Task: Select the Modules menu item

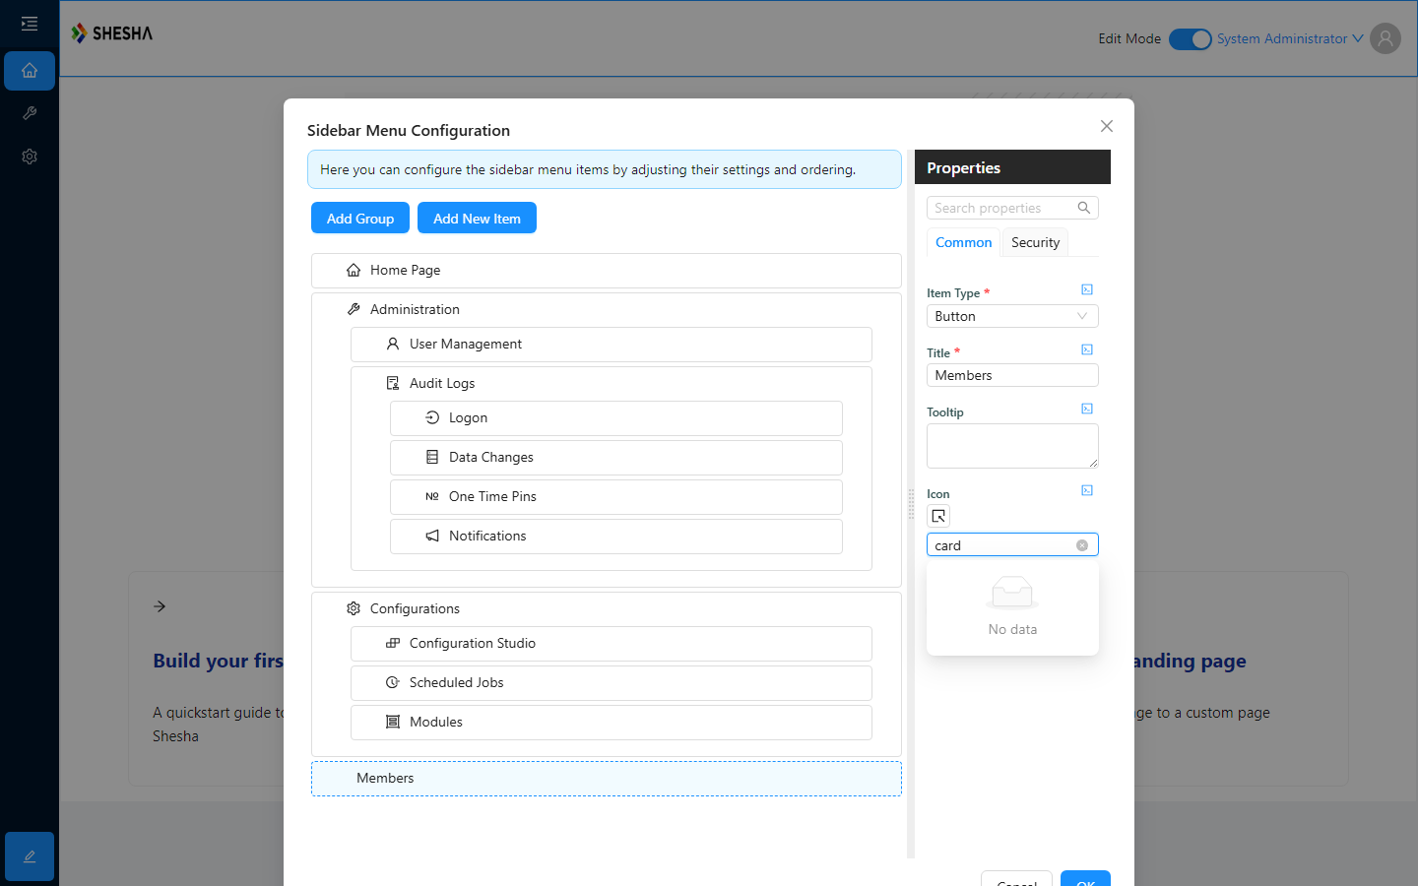Action: click(612, 722)
